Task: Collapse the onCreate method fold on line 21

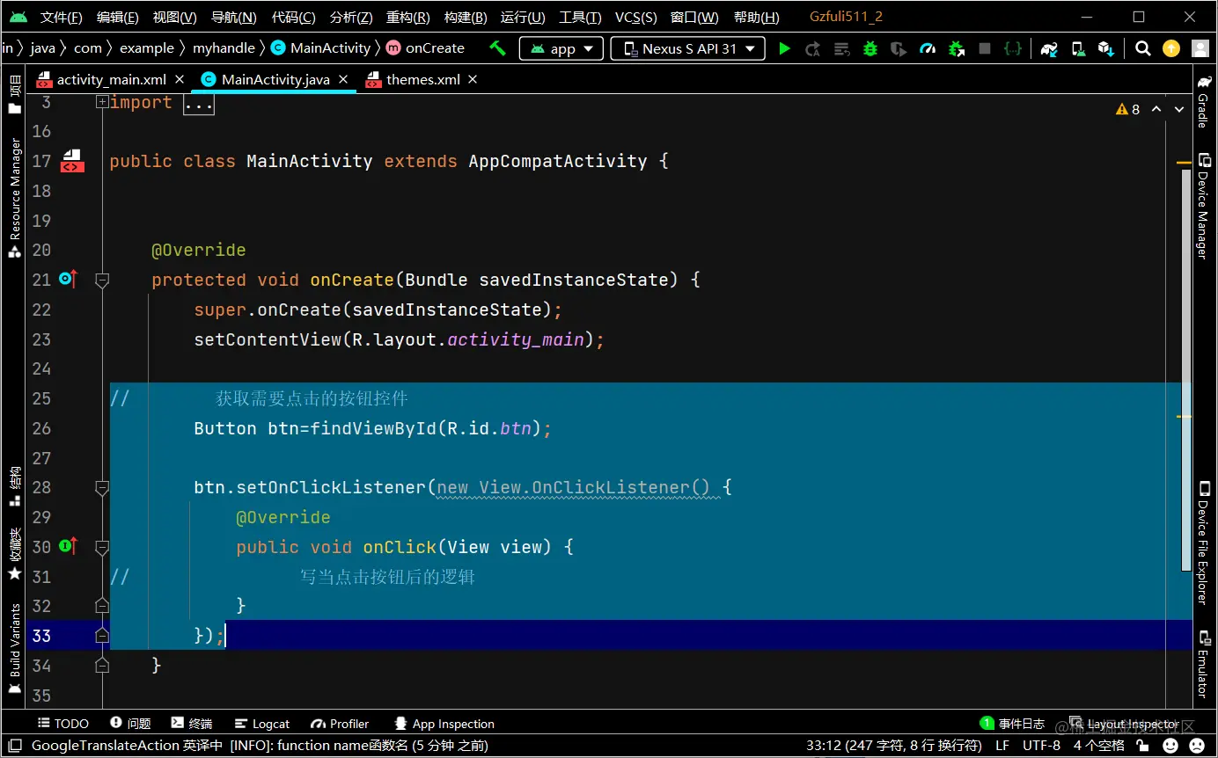Action: point(102,280)
